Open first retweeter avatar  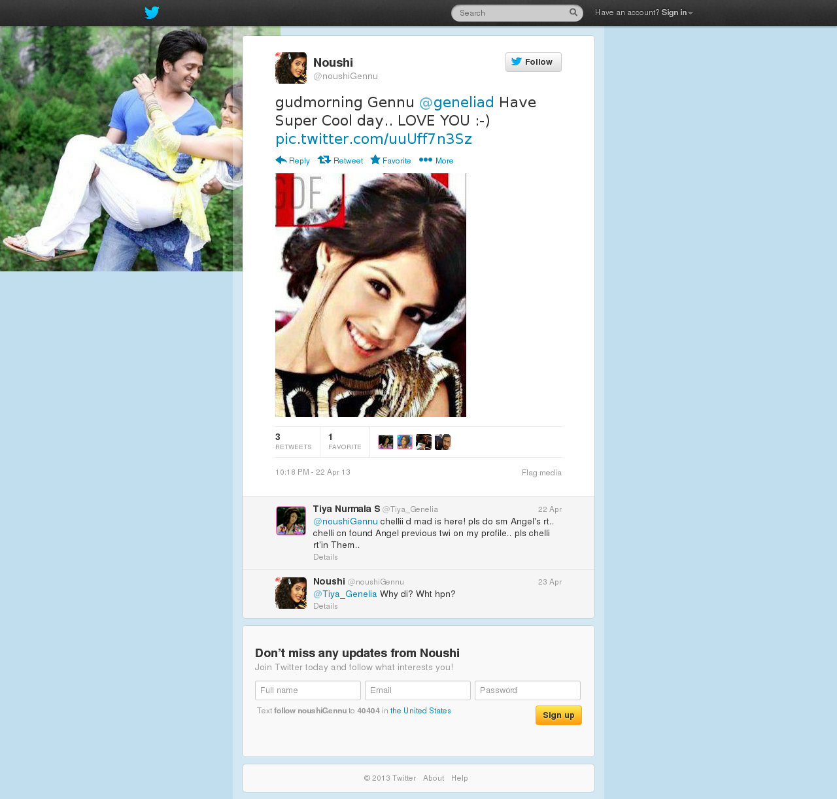click(386, 442)
